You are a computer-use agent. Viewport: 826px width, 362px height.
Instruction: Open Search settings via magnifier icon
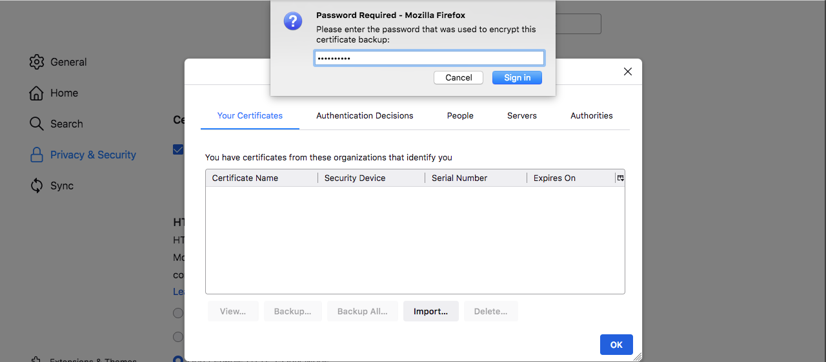37,124
